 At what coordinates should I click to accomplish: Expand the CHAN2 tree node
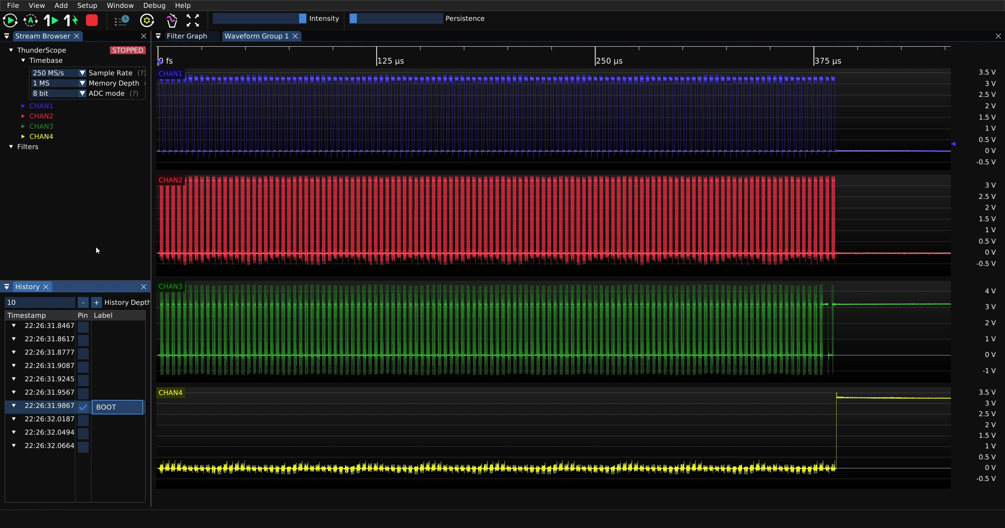click(23, 116)
